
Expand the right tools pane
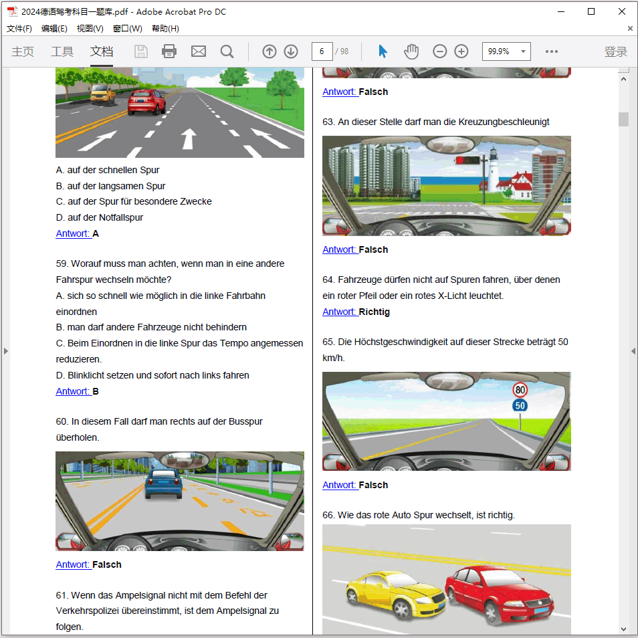coord(633,351)
